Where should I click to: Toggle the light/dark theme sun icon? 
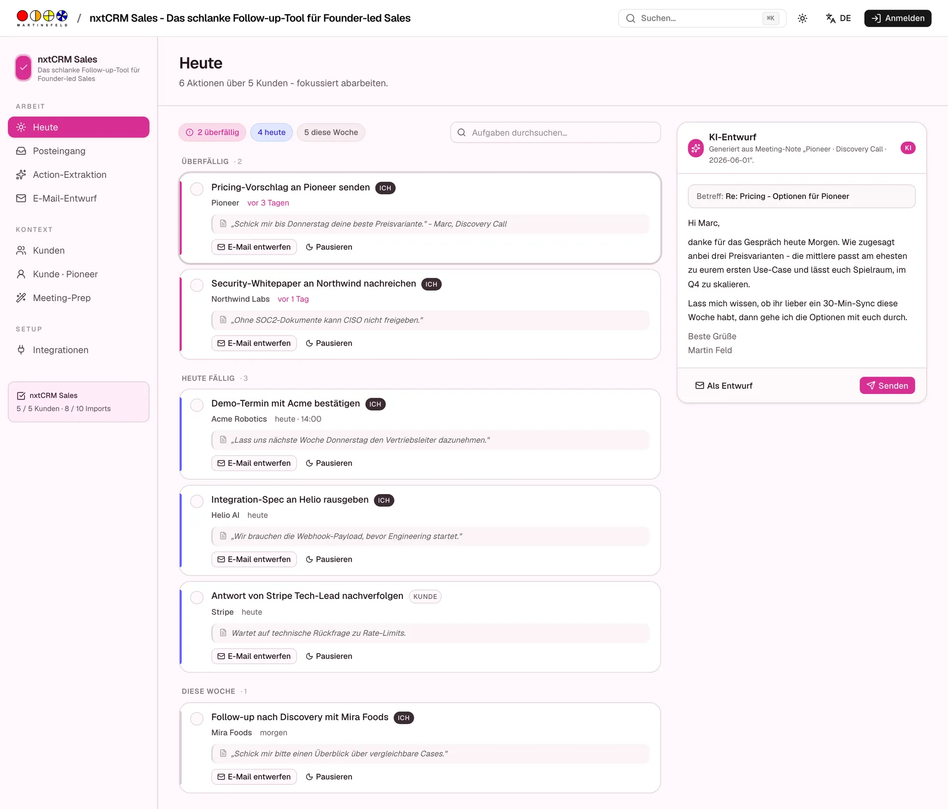coord(802,18)
